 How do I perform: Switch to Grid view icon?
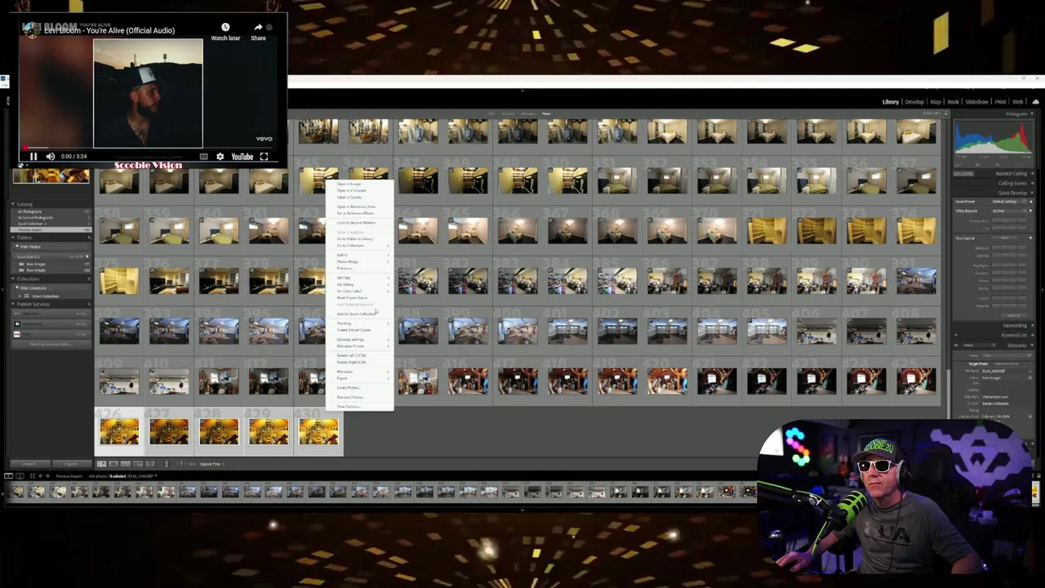click(x=102, y=464)
